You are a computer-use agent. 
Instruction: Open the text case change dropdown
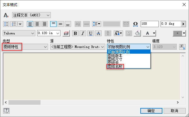point(118,33)
